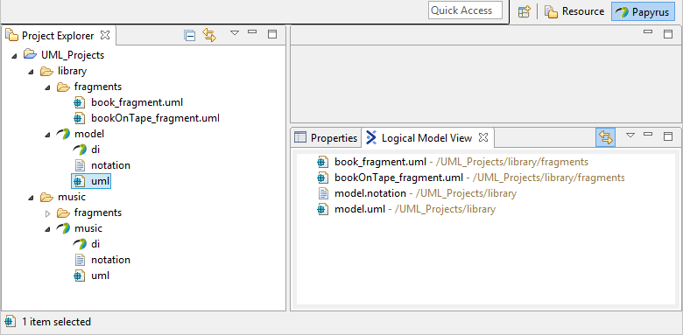Click book_fragment.uml icon in Logical Model View

(x=323, y=163)
